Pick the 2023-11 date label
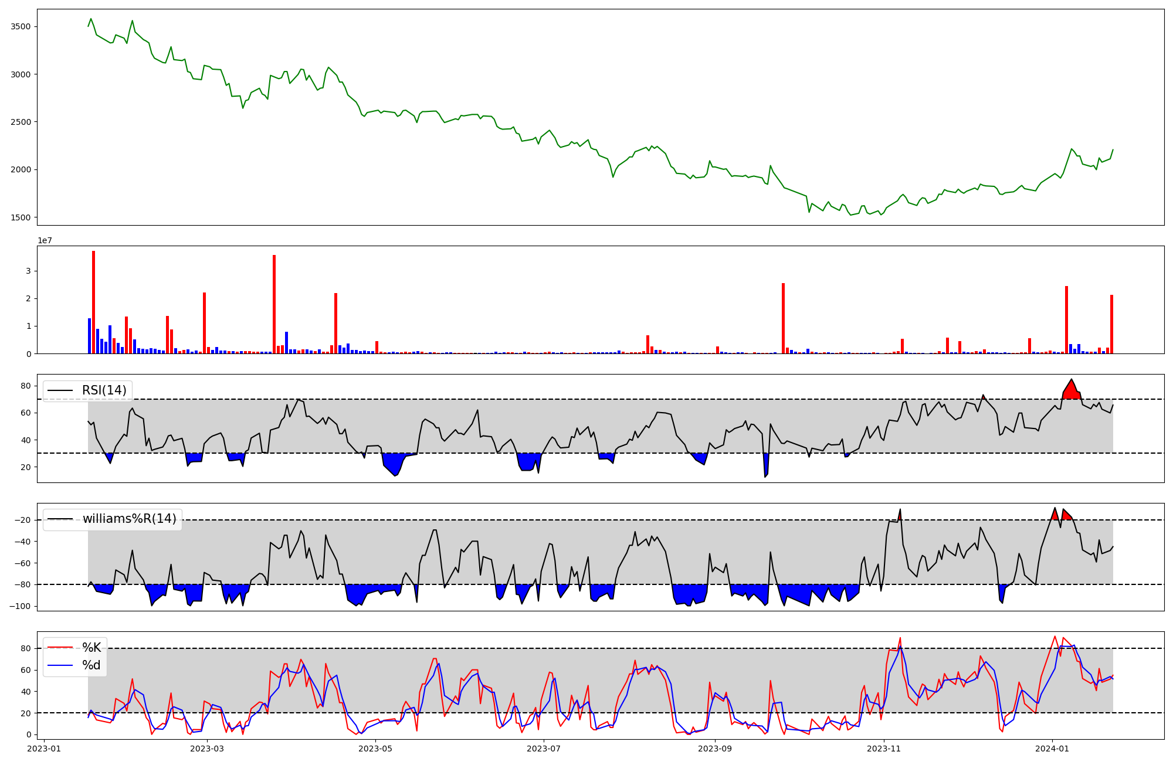1173x762 pixels. click(x=884, y=749)
